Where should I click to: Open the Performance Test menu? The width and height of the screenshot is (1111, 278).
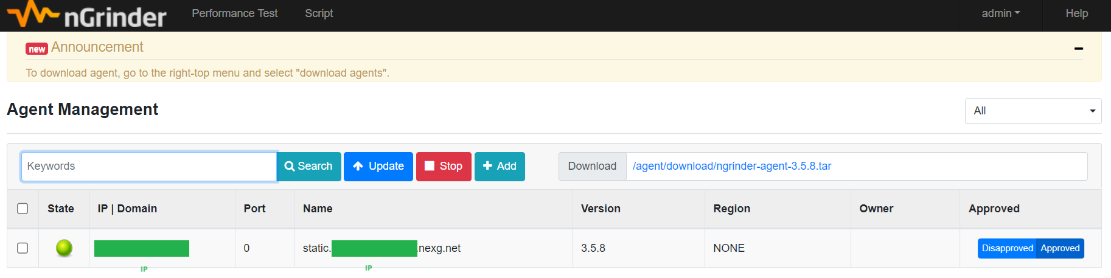click(235, 13)
